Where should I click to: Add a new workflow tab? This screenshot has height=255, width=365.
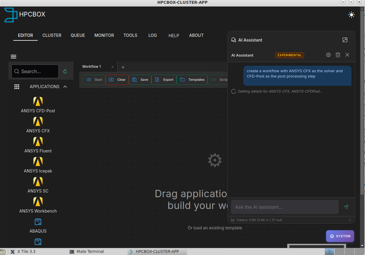tap(123, 67)
